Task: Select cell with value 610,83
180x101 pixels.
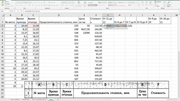Action: point(96,36)
